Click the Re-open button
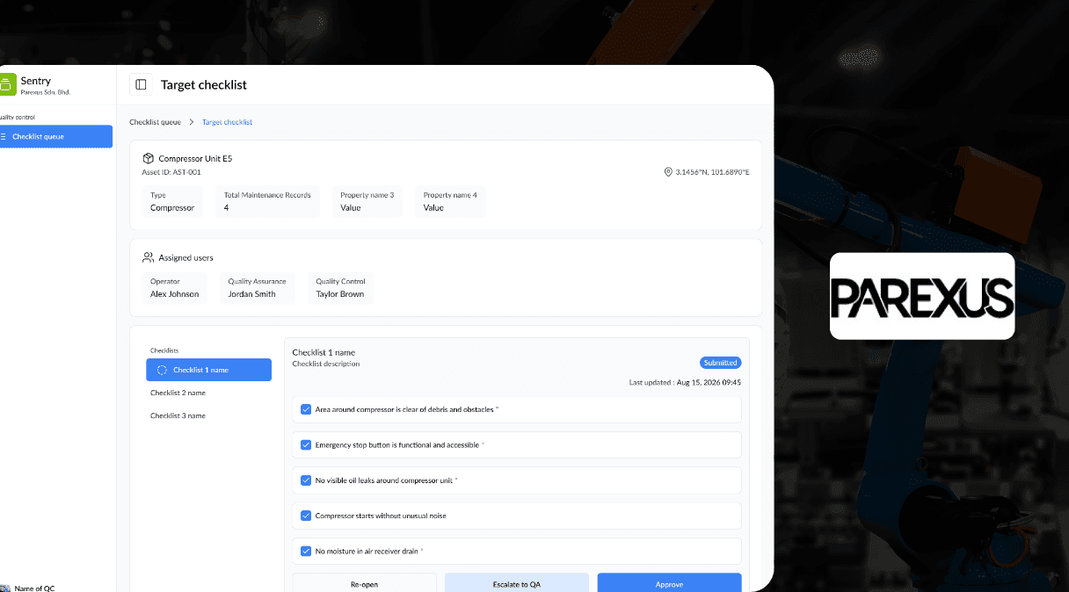 [x=364, y=583]
